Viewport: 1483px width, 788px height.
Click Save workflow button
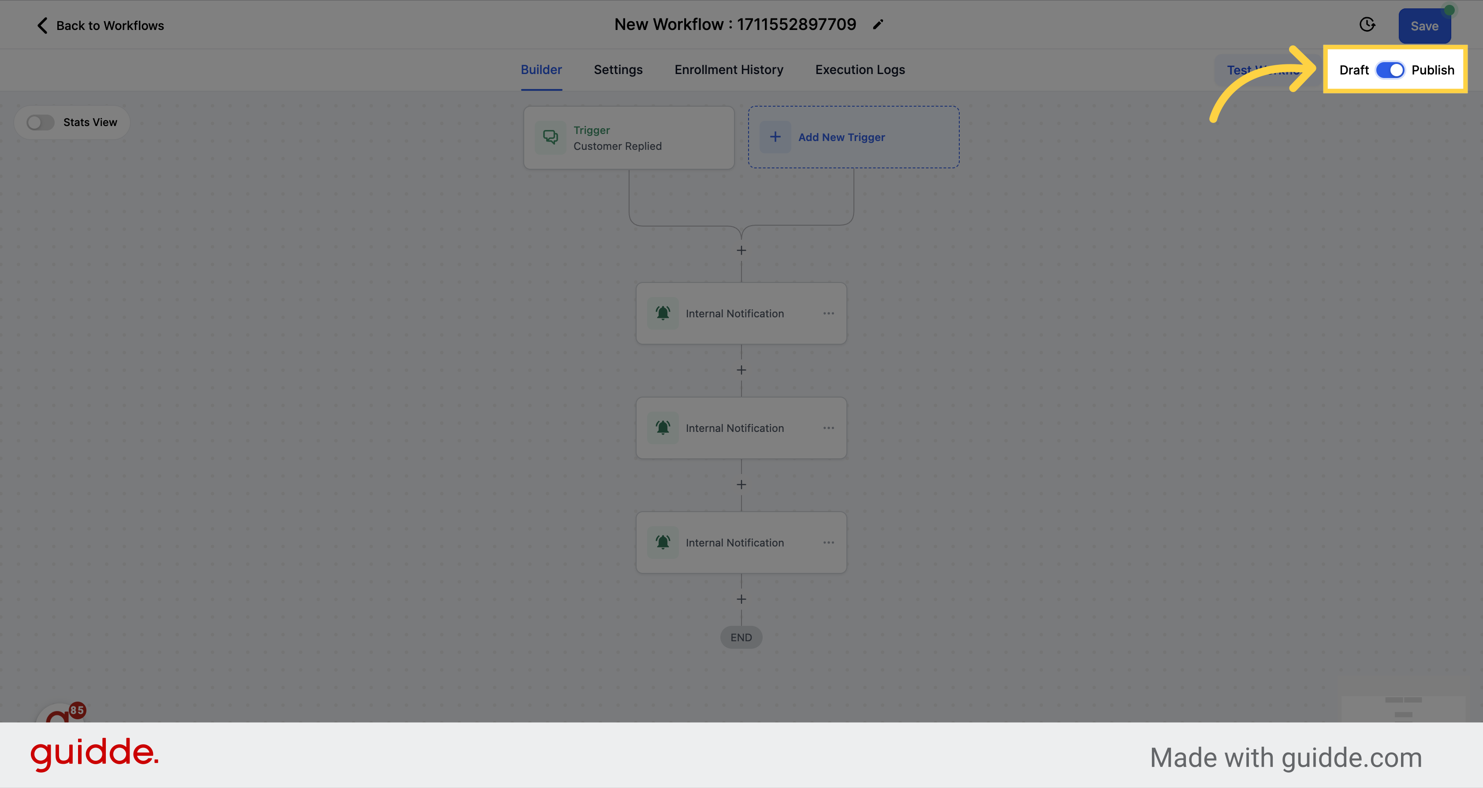coord(1424,25)
